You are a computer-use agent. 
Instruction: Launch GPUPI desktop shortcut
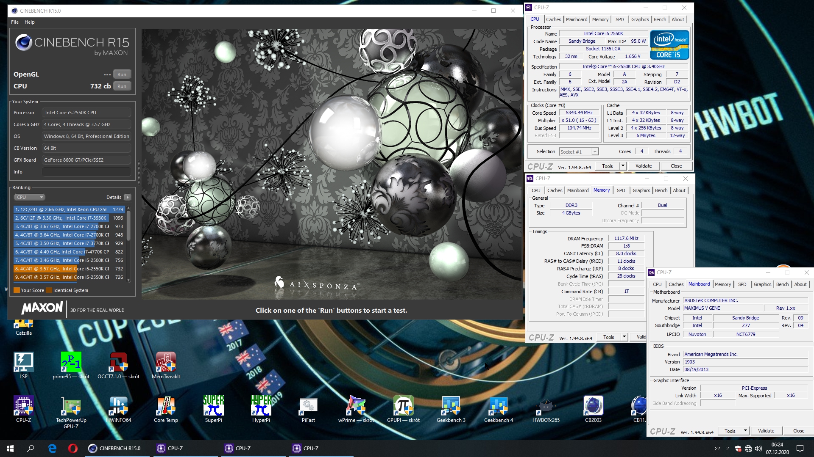coord(403,409)
